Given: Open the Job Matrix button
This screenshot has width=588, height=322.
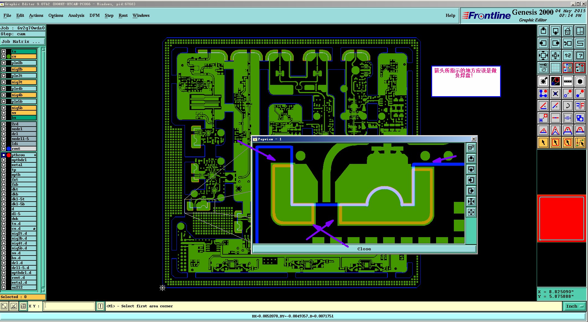Looking at the screenshot, I should 23,42.
